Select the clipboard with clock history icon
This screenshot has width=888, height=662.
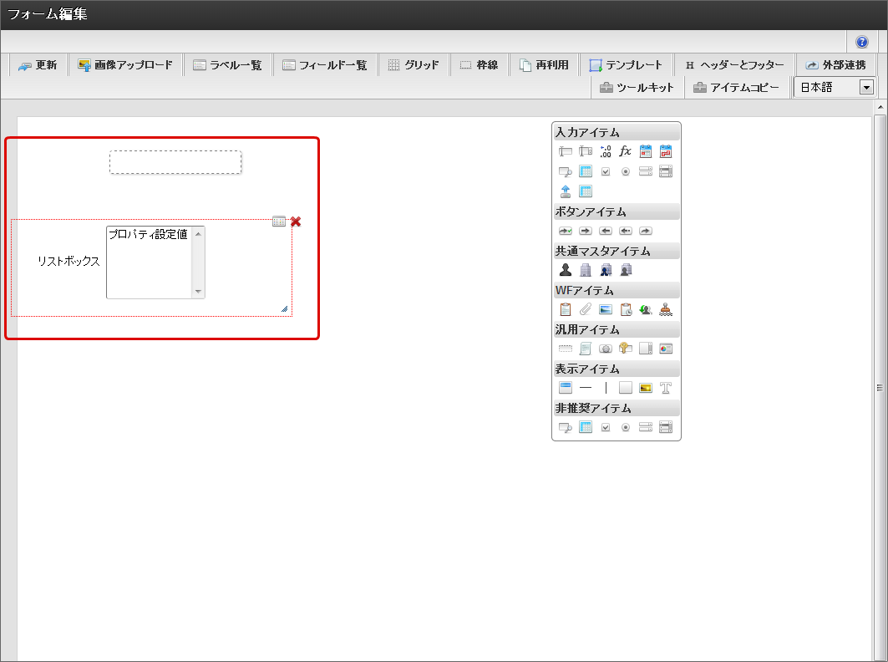pyautogui.click(x=625, y=309)
